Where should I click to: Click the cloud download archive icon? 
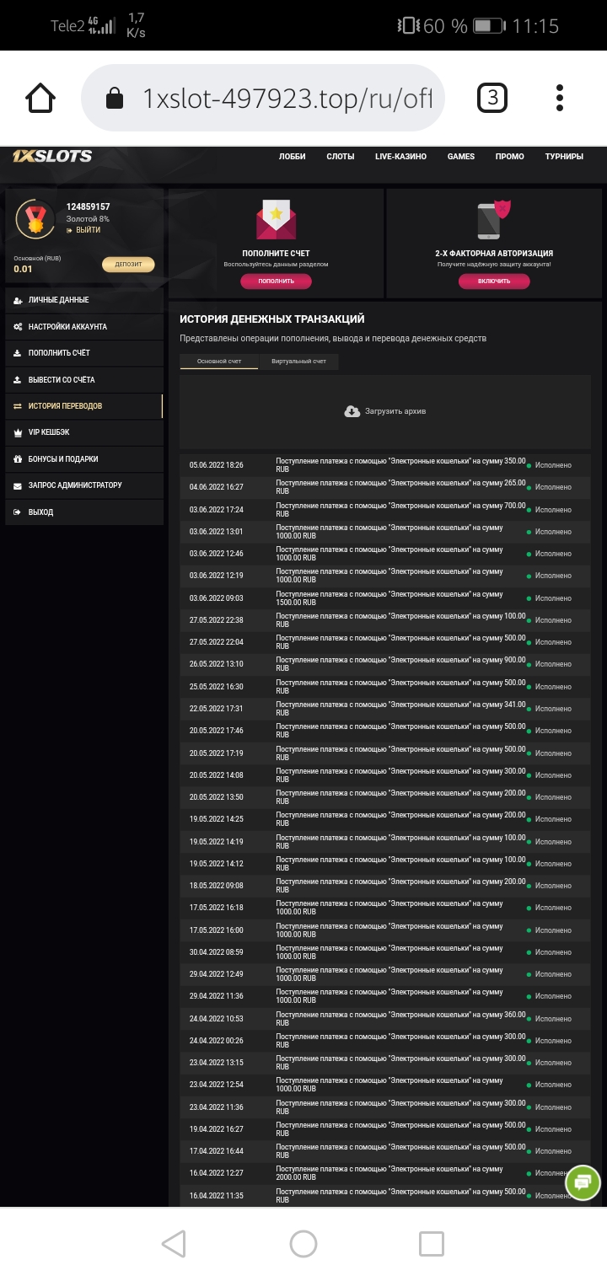pyautogui.click(x=352, y=411)
